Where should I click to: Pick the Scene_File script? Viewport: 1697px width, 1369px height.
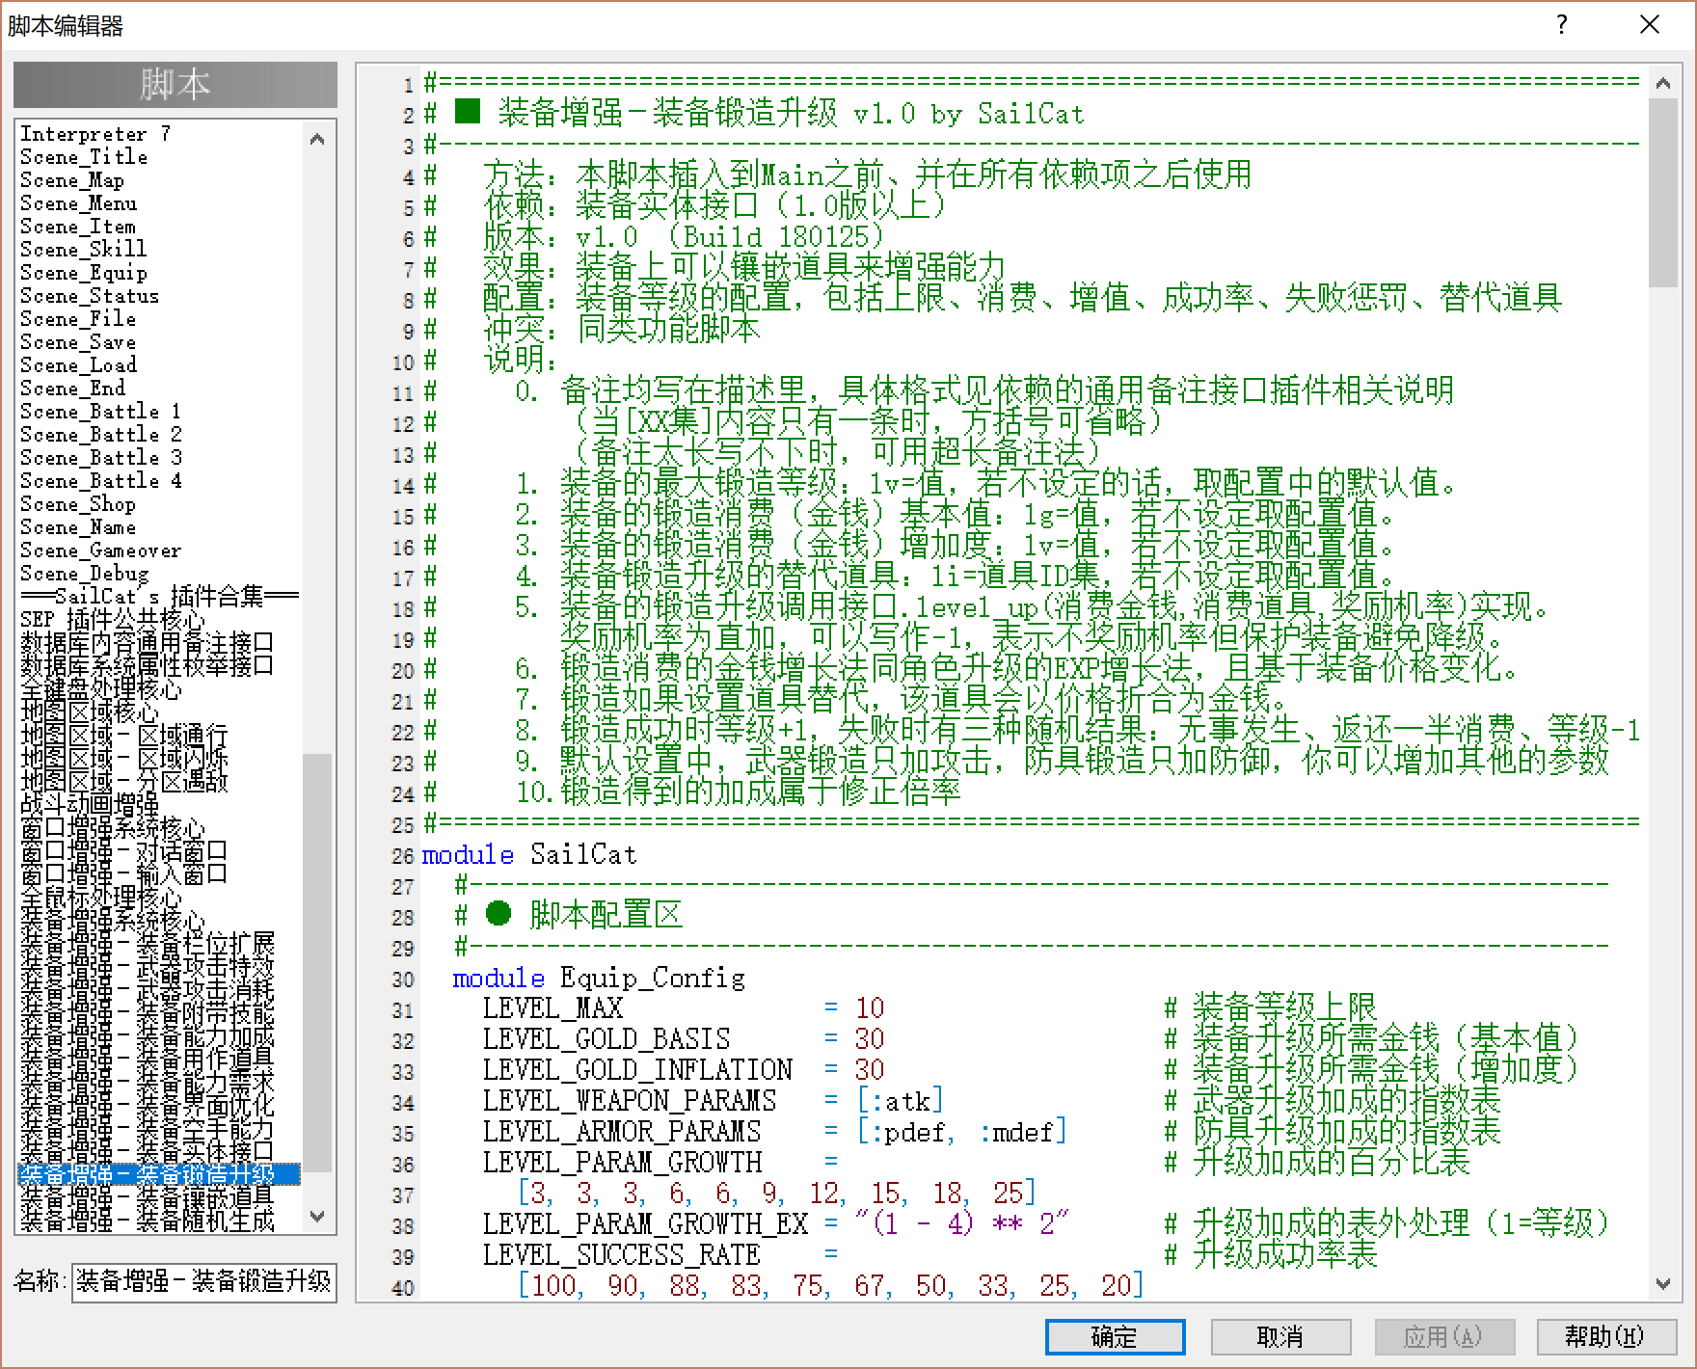point(78,319)
